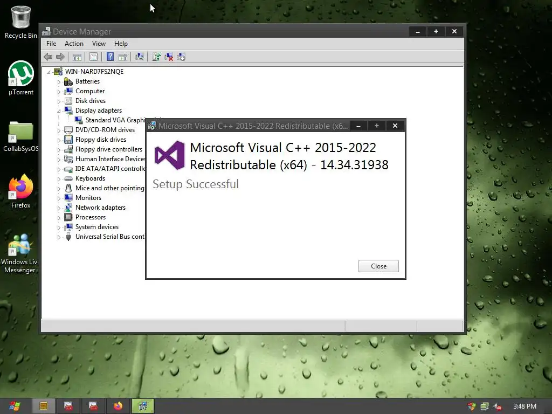Click the Processors category icon in tree

click(68, 217)
